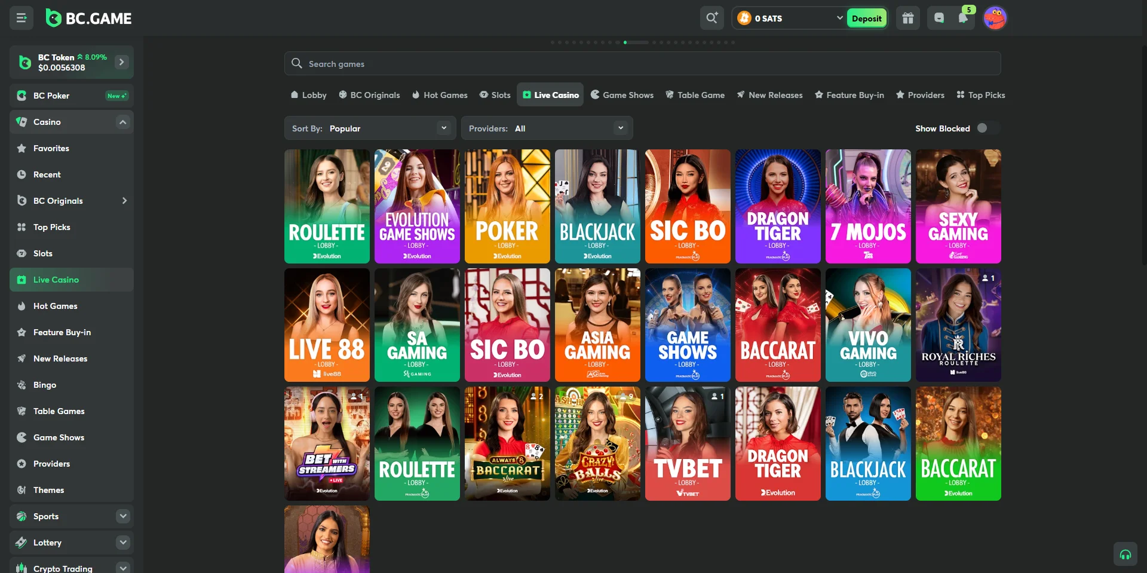Open BC Poker in the sidebar
This screenshot has width=1147, height=573.
pos(72,96)
